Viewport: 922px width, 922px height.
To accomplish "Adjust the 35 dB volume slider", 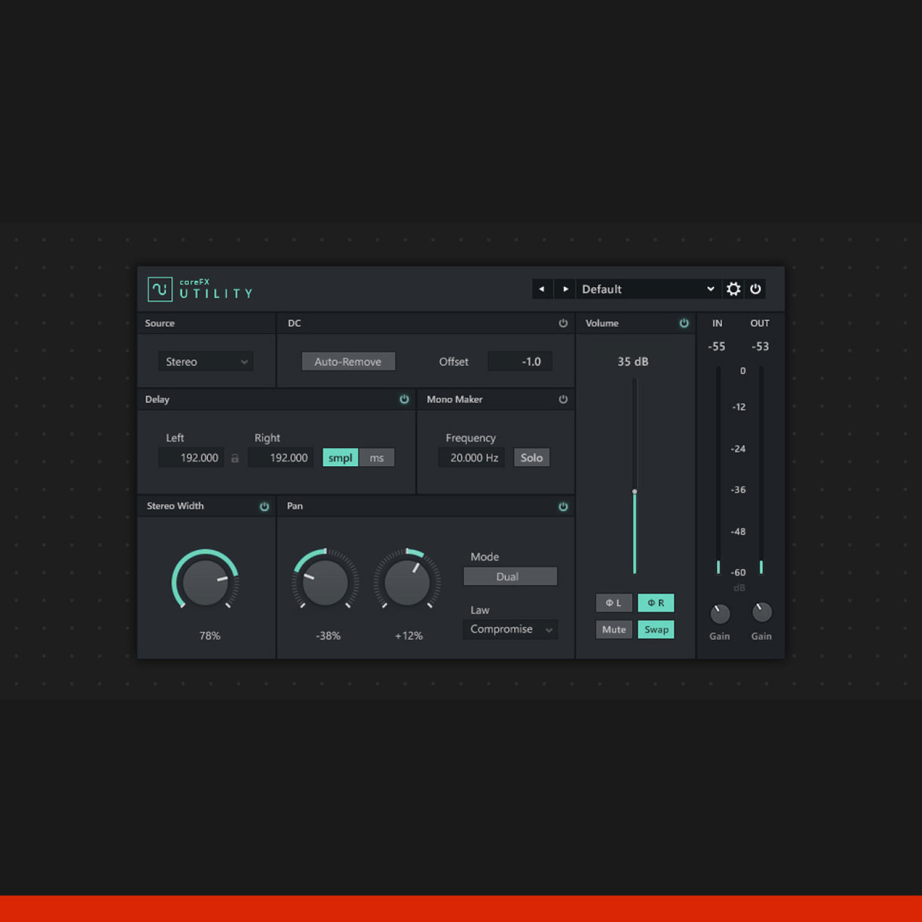I will click(x=634, y=491).
